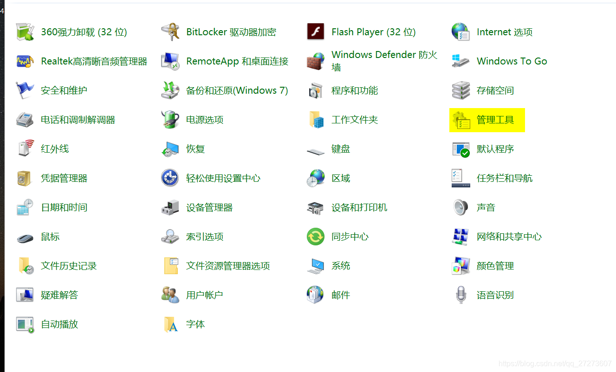Screen dimensions: 616x372
Task: Open the 凭据管理器 safe icon
Action: [x=25, y=178]
